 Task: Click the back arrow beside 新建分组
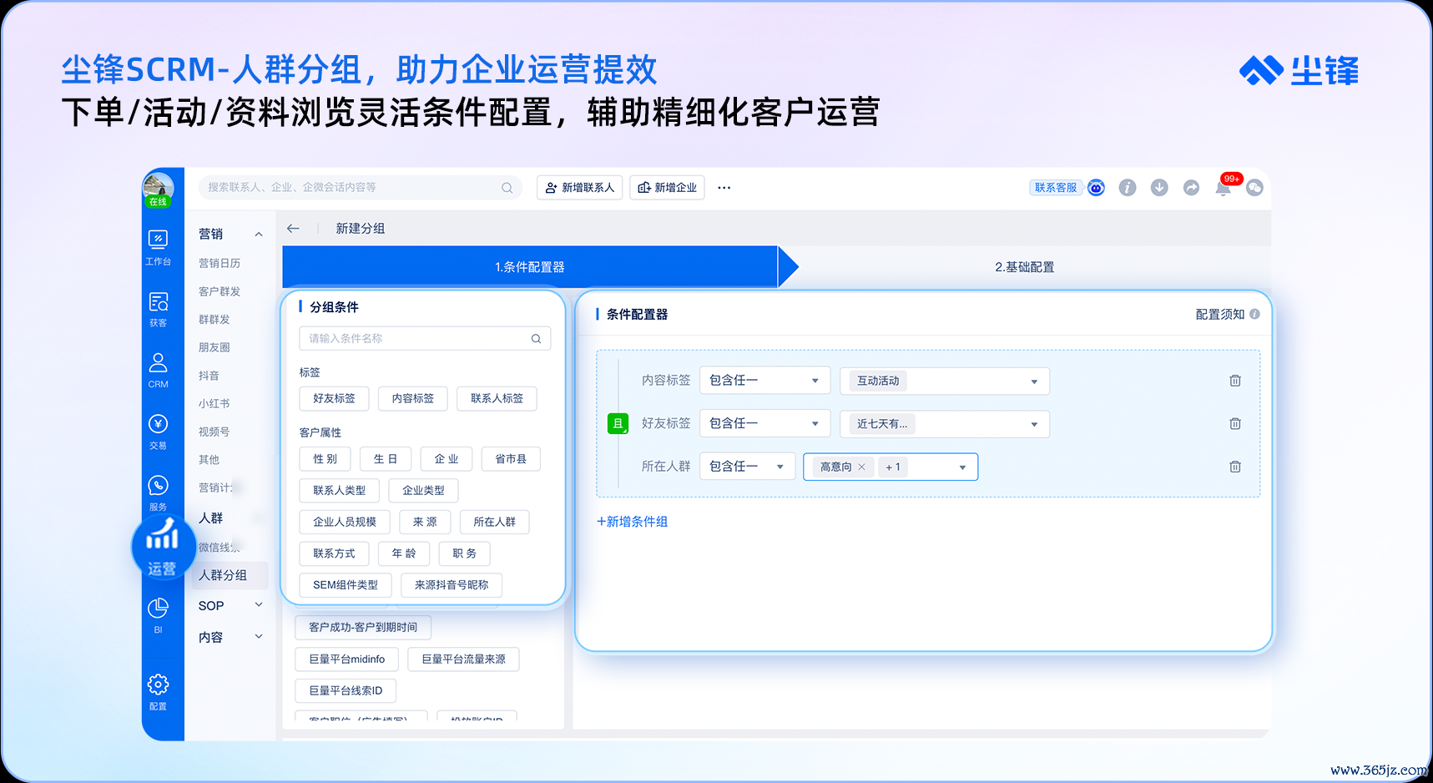(293, 228)
